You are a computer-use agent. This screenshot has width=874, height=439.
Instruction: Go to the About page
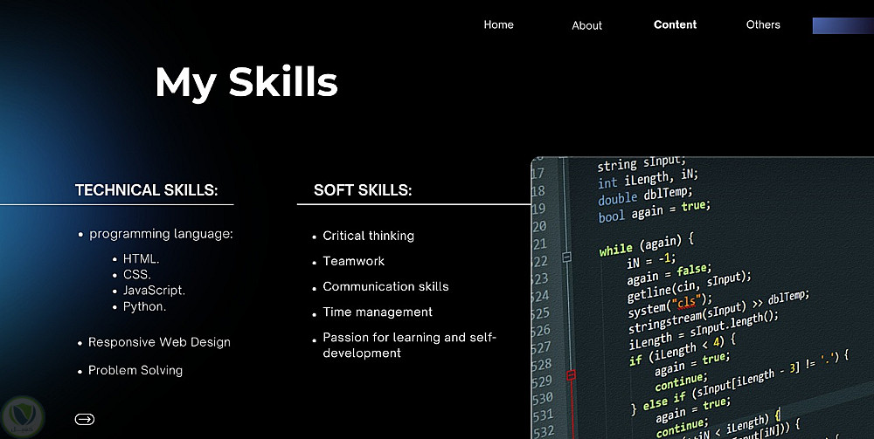586,25
